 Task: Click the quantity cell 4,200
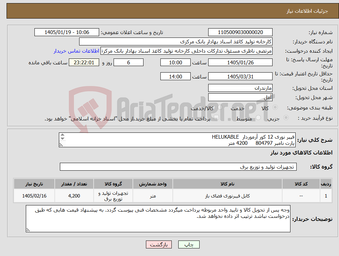tap(74, 196)
